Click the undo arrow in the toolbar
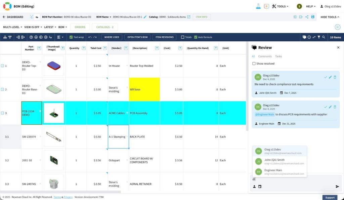Screen dimensions: 344x200 [x=90, y=37]
